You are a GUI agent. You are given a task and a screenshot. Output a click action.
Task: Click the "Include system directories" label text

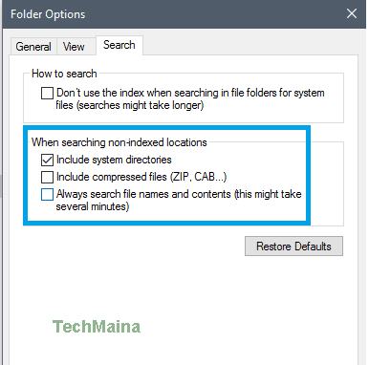(114, 160)
